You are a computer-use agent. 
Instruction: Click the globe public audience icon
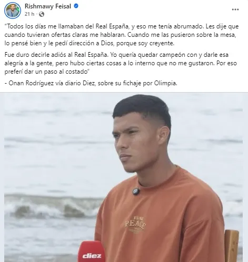coord(42,14)
